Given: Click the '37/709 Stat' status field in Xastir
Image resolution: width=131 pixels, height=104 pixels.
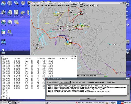Looking at the screenshot, I should 85,76.
